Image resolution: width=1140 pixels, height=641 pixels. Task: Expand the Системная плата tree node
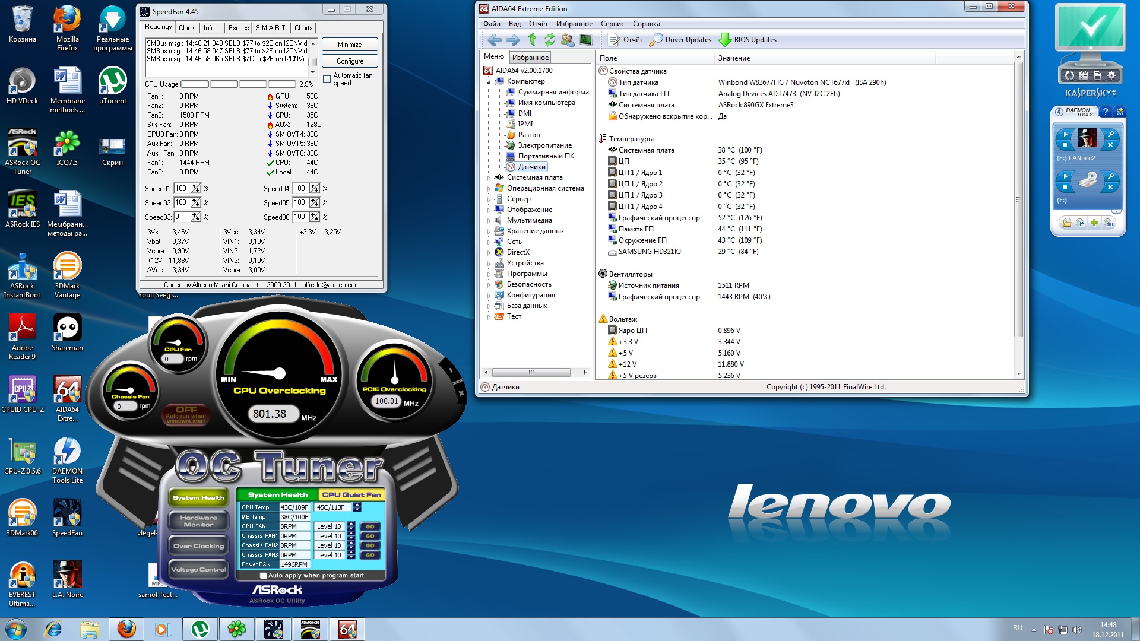(x=489, y=177)
